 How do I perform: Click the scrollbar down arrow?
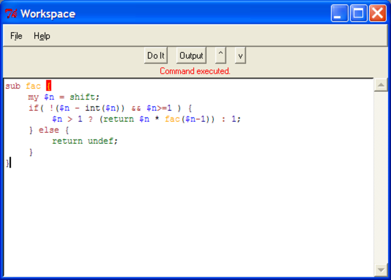pyautogui.click(x=381, y=270)
